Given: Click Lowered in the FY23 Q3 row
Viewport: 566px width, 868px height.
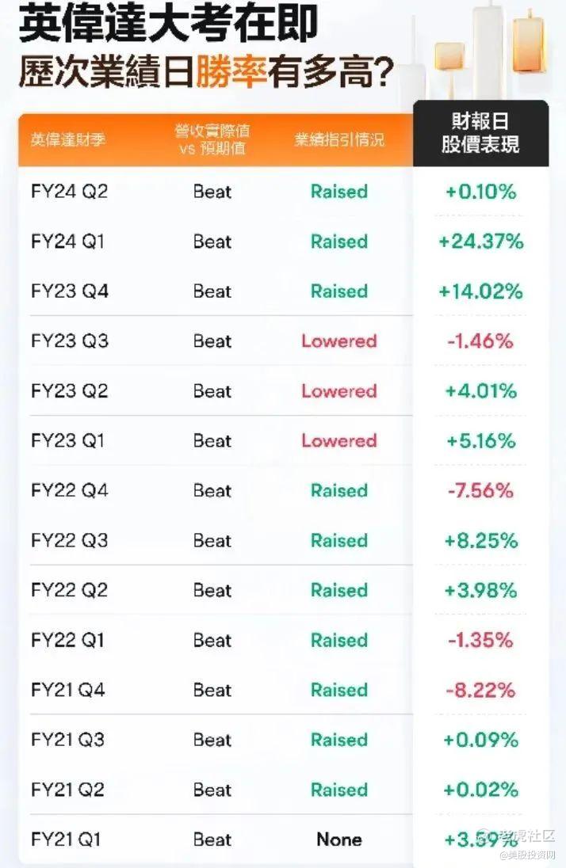Looking at the screenshot, I should coord(338,341).
